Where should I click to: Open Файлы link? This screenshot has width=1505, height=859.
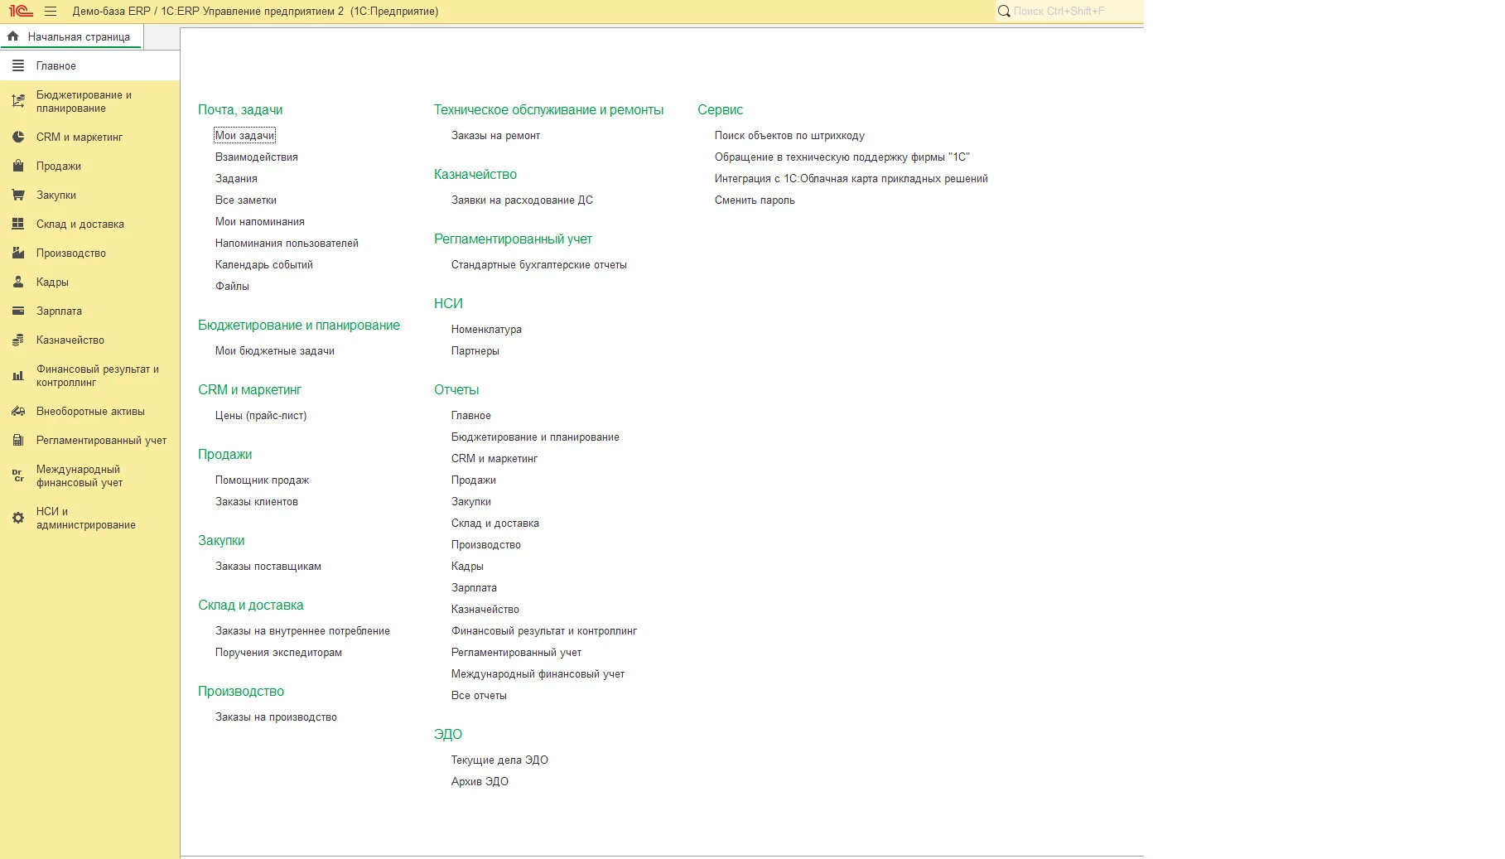point(232,286)
